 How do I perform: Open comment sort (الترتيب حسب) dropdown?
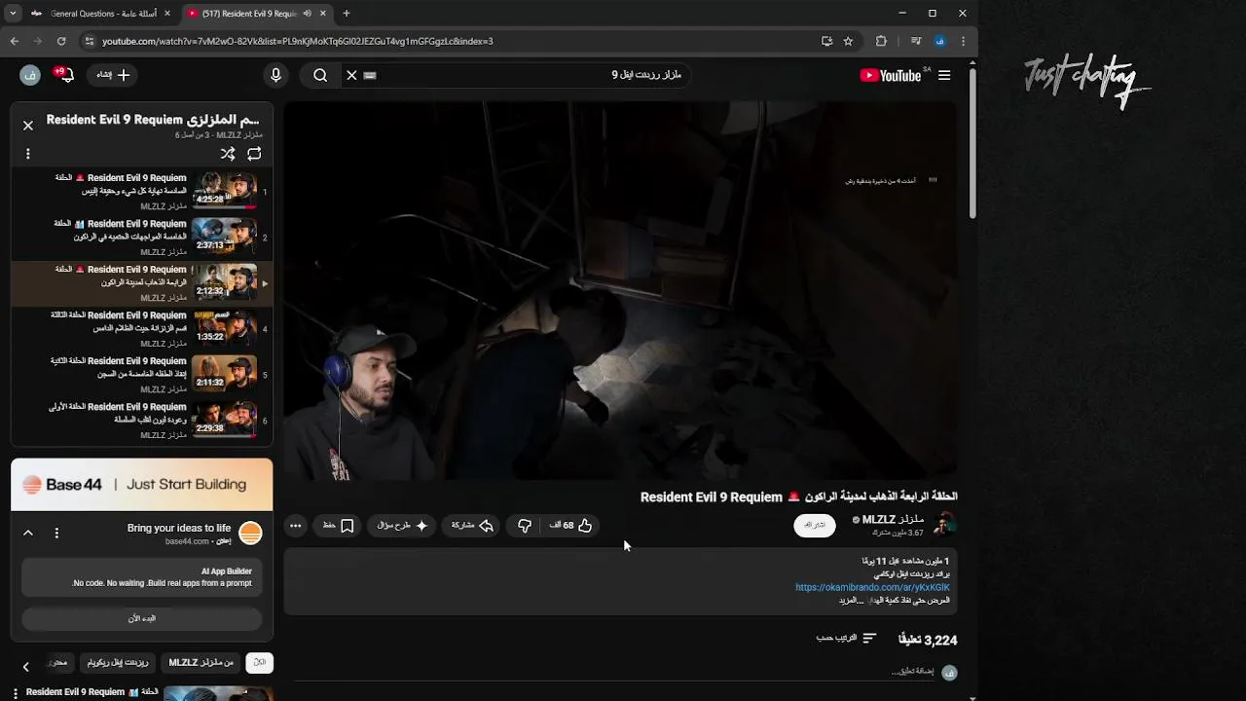point(846,638)
